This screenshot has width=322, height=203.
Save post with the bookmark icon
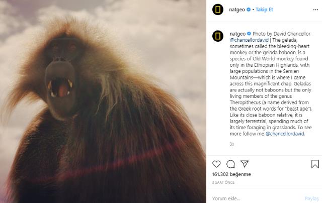coord(315,164)
